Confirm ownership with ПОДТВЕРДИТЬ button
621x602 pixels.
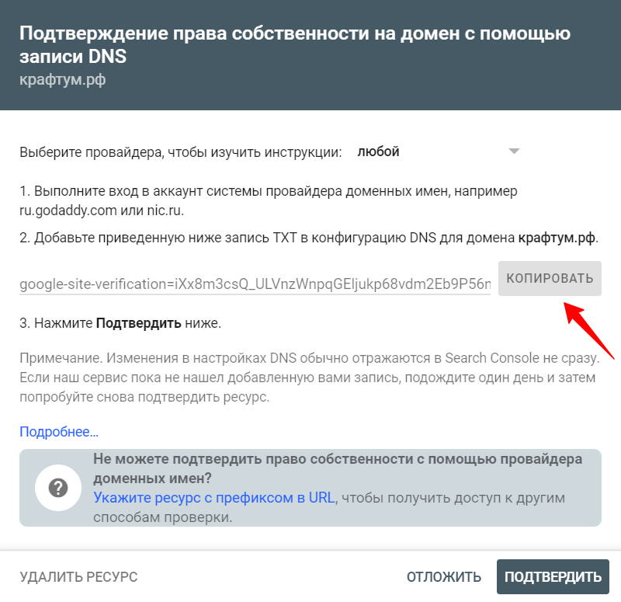tap(553, 576)
